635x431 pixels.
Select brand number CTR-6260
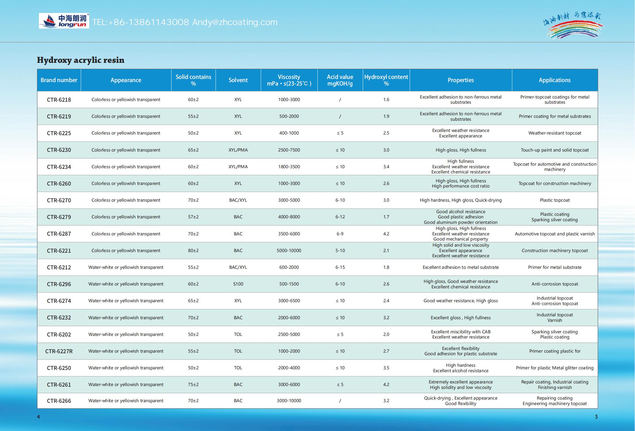59,184
